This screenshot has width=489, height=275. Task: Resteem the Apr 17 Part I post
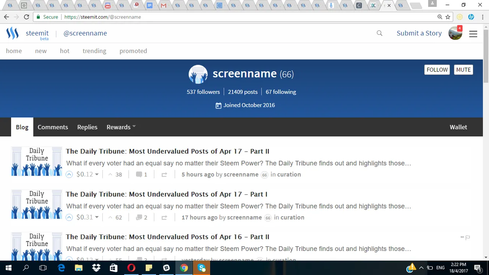[164, 217]
